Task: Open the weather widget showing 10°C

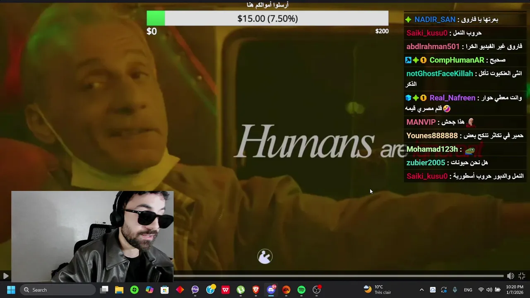Action: coord(377,290)
